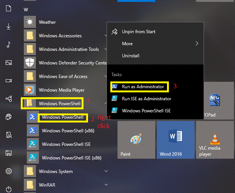Open the Word 2016 tile
The image size is (235, 193).
tap(176, 140)
